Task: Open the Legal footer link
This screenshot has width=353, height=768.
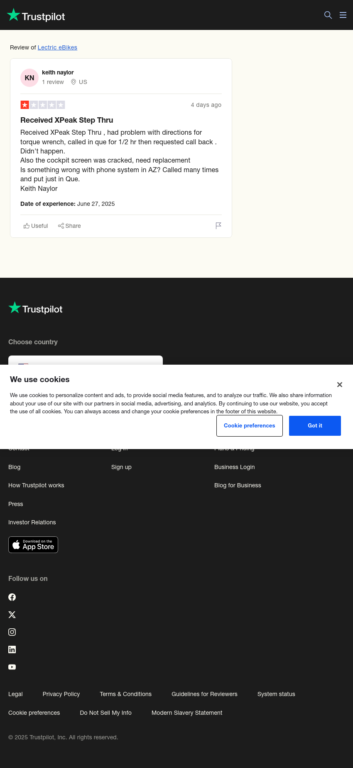Action: pyautogui.click(x=15, y=694)
